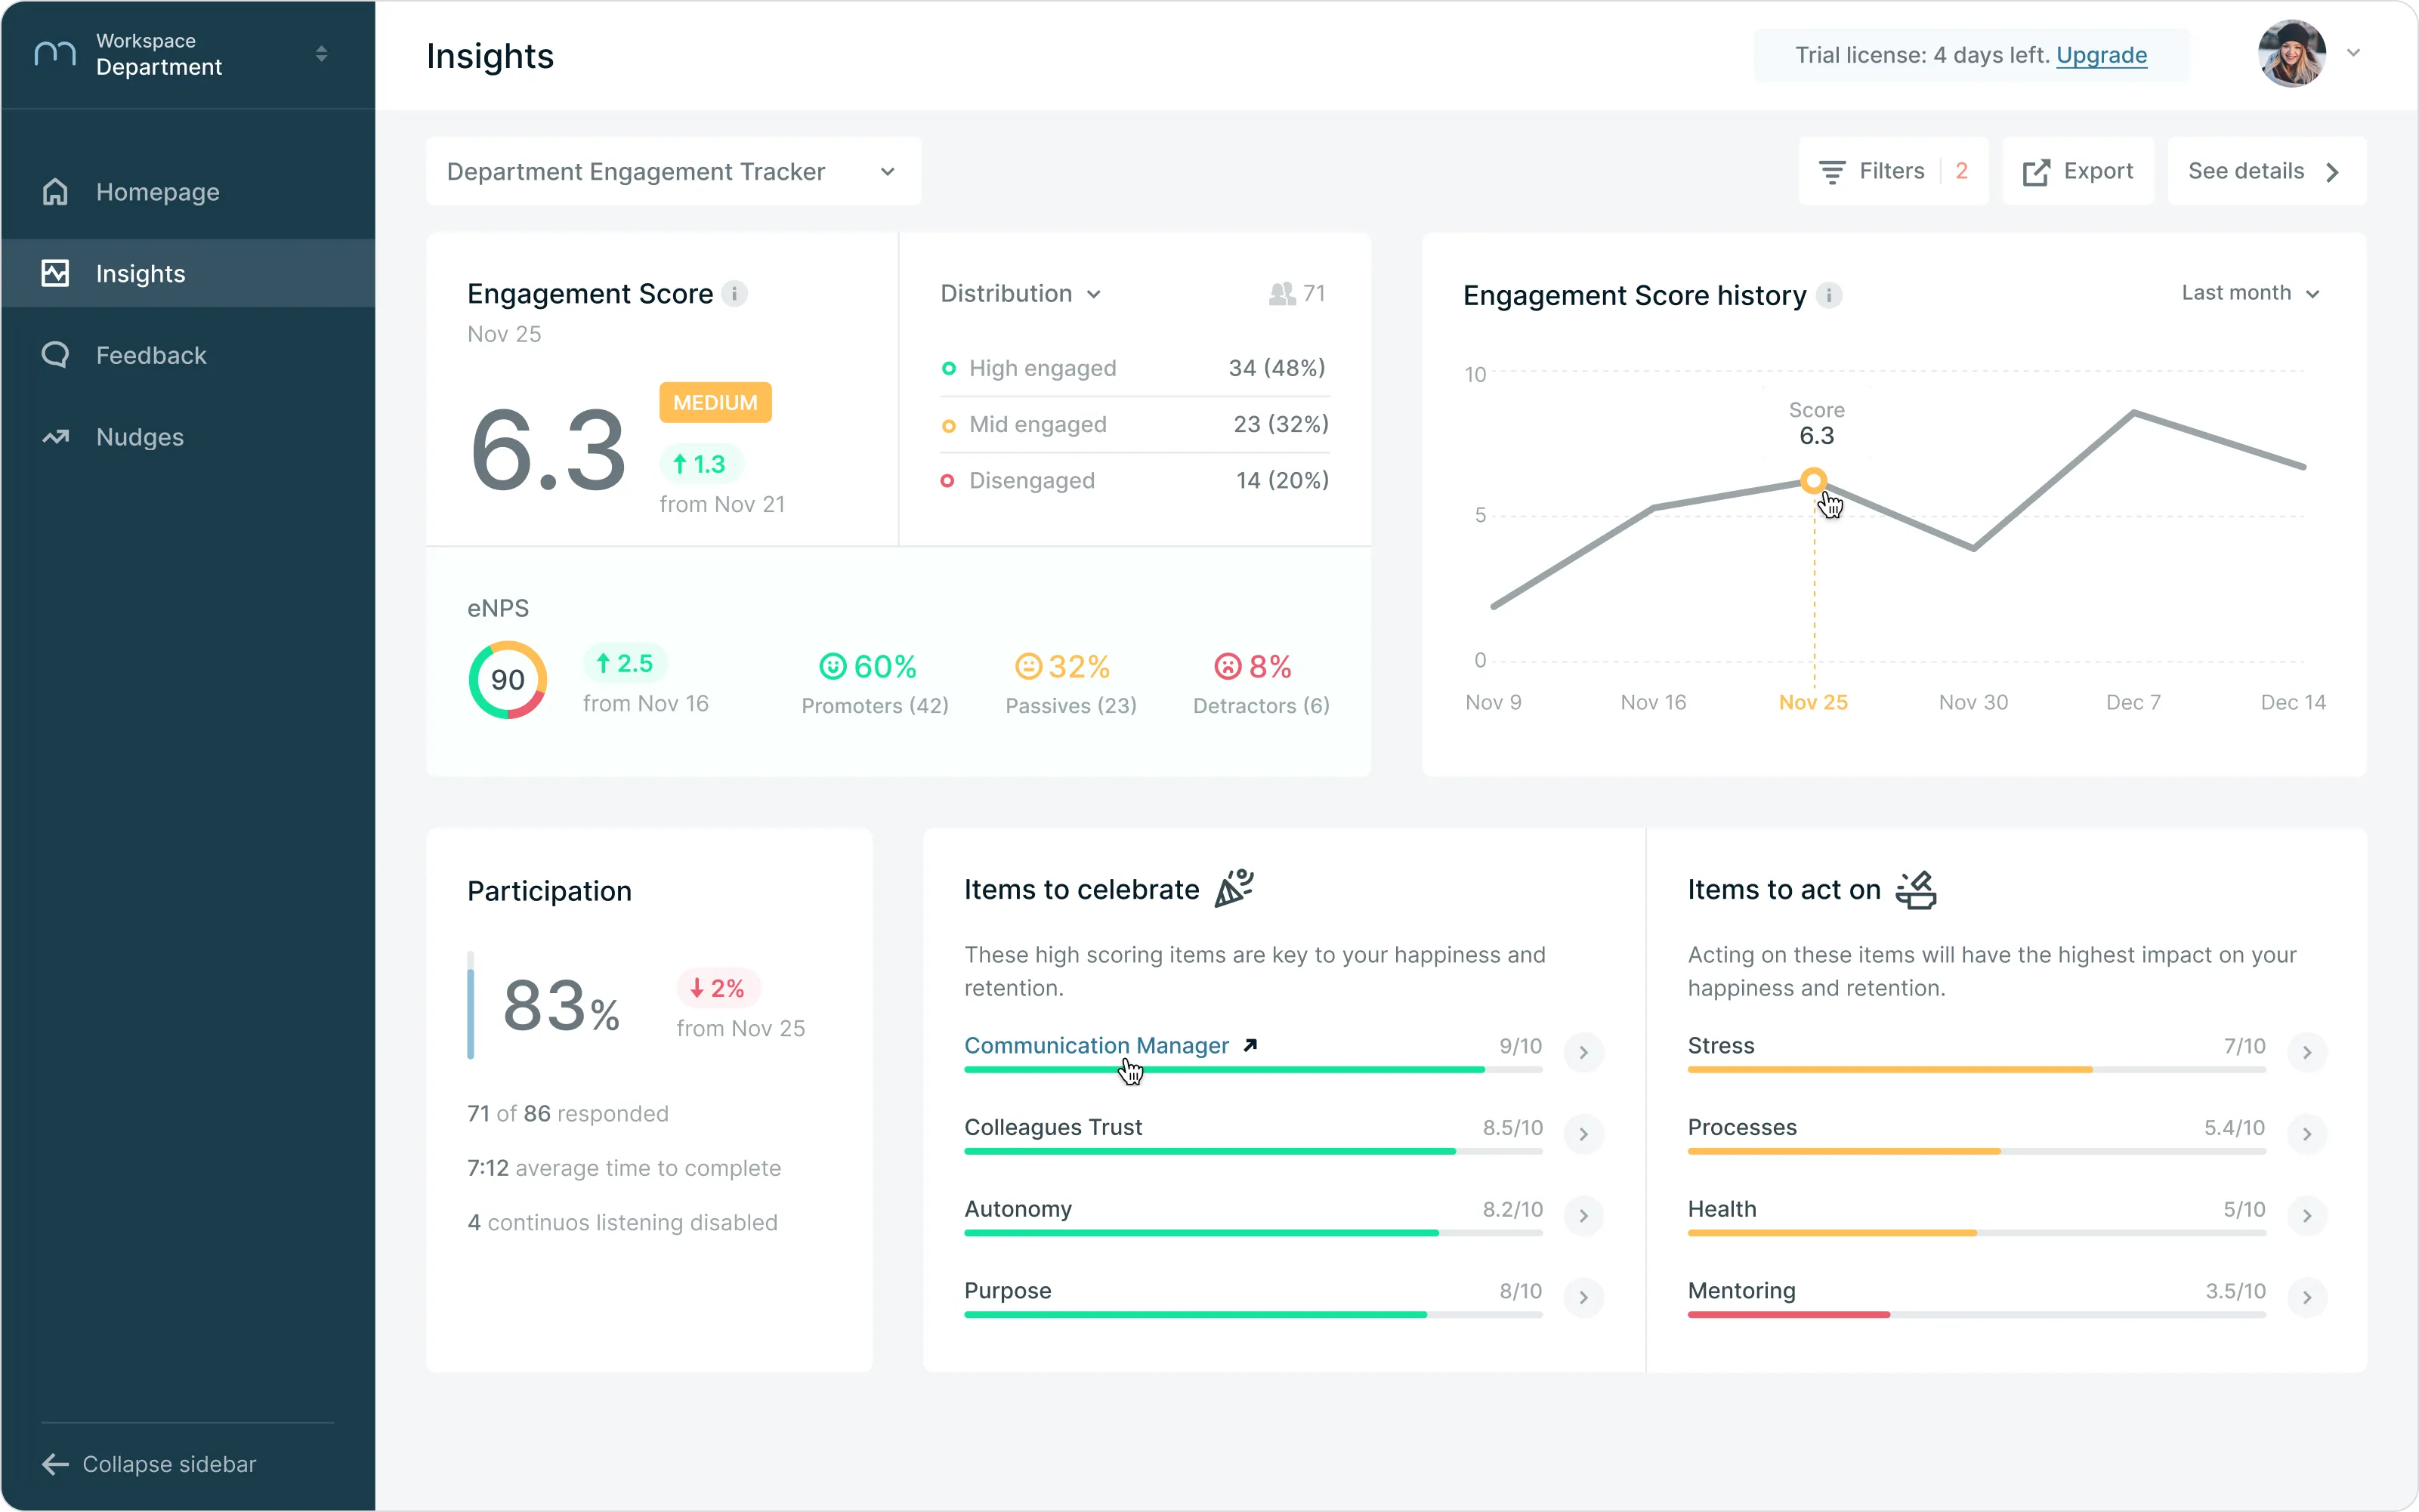Click the Homepage house icon
This screenshot has height=1512, width=2419.
(56, 192)
